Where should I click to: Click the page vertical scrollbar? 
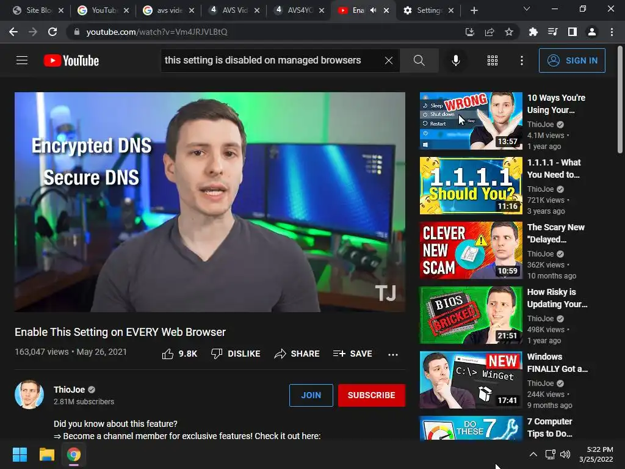click(x=620, y=100)
